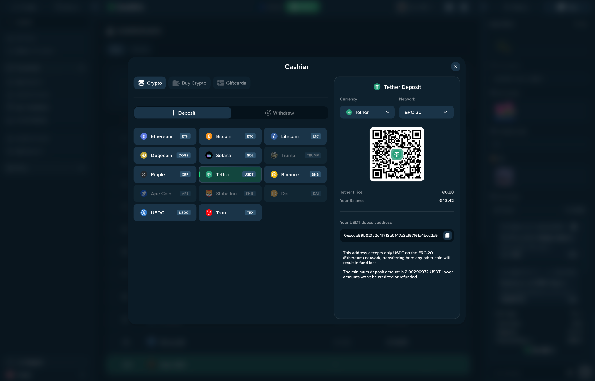Switch to the Crypto tab
The width and height of the screenshot is (595, 381).
click(x=150, y=83)
